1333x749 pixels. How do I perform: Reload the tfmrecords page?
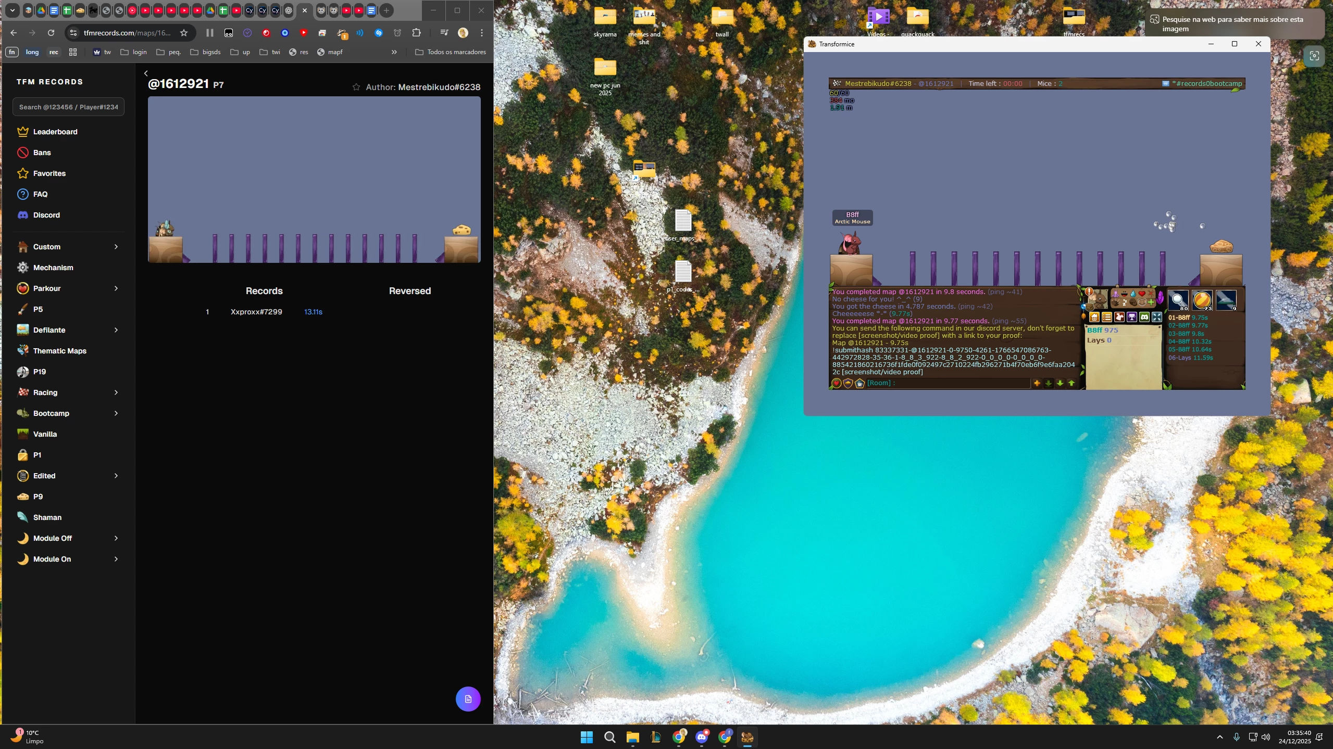(51, 33)
